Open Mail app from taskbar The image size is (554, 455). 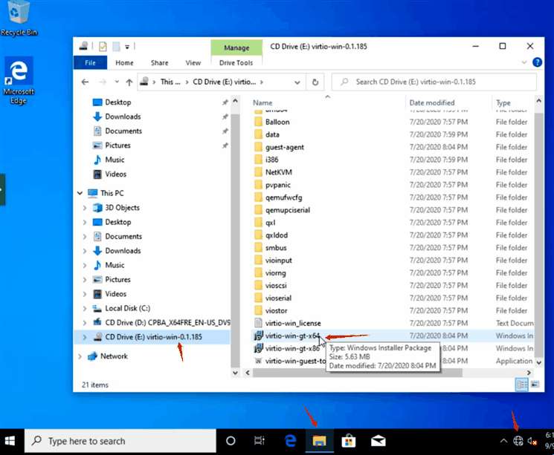click(x=378, y=441)
